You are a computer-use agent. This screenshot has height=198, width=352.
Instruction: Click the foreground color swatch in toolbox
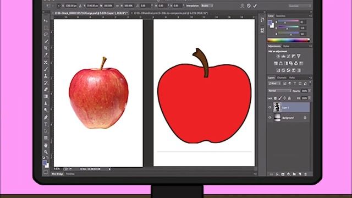click(x=45, y=163)
